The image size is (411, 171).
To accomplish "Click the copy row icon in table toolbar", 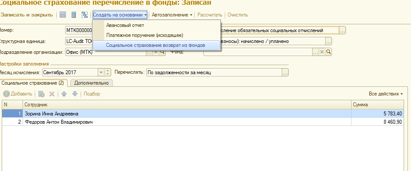I will [41, 94].
